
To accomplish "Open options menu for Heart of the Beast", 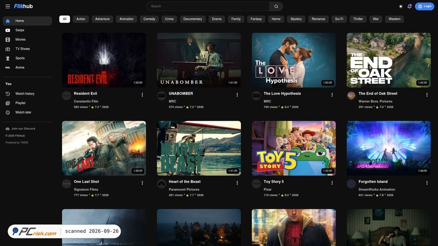I will [x=237, y=183].
